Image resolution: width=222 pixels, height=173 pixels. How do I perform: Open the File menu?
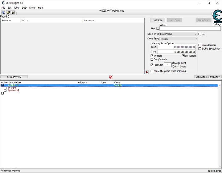pos(3,8)
